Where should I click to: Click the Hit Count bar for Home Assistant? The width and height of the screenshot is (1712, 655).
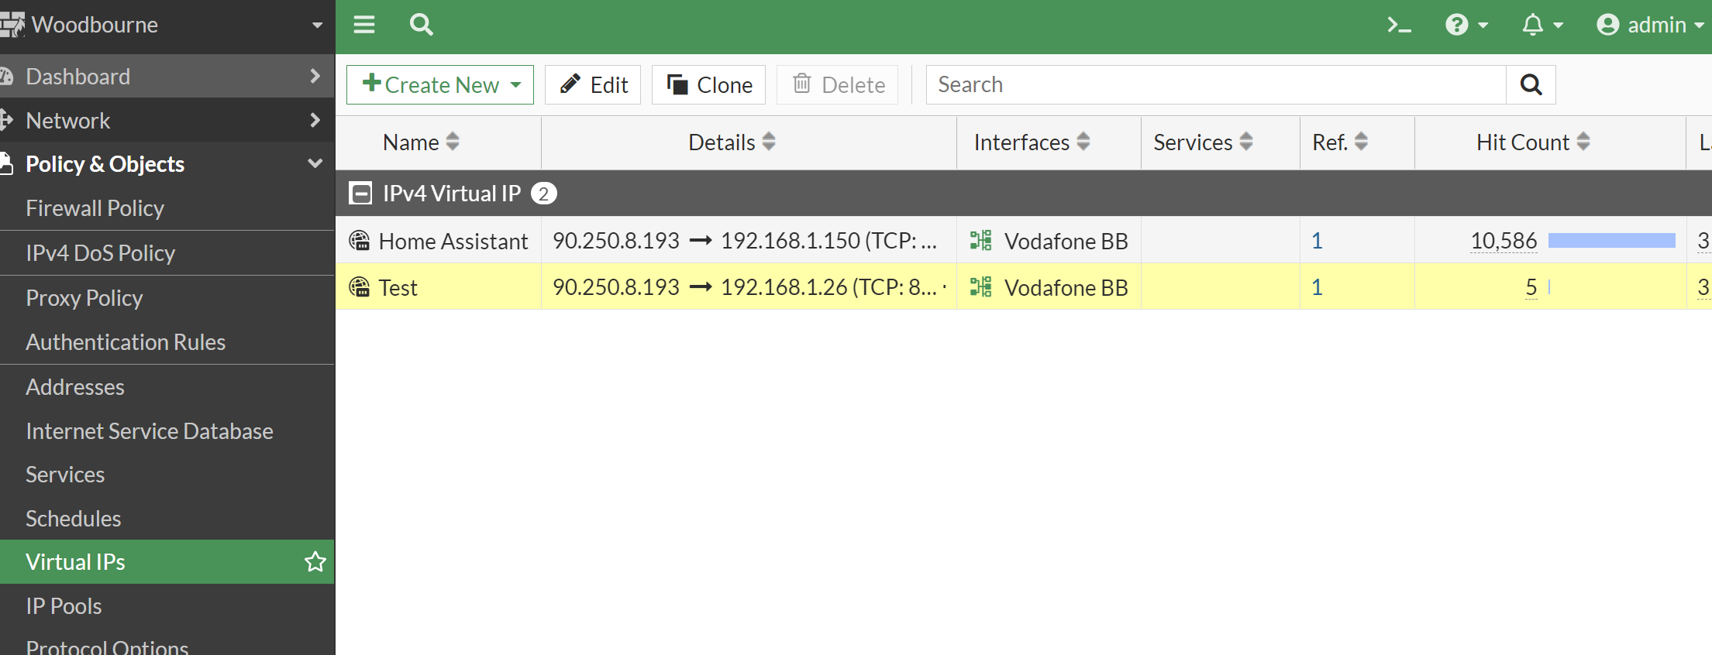(x=1612, y=240)
